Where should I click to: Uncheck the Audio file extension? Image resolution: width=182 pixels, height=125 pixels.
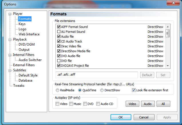59,37
